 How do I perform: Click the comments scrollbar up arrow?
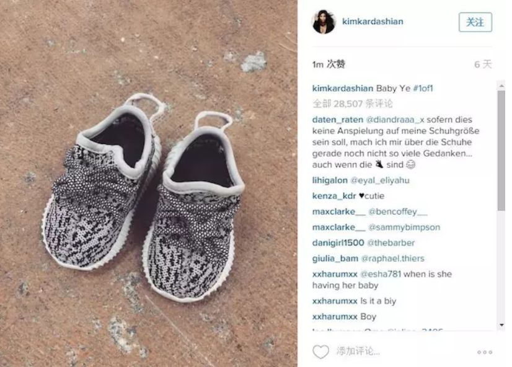click(x=501, y=86)
